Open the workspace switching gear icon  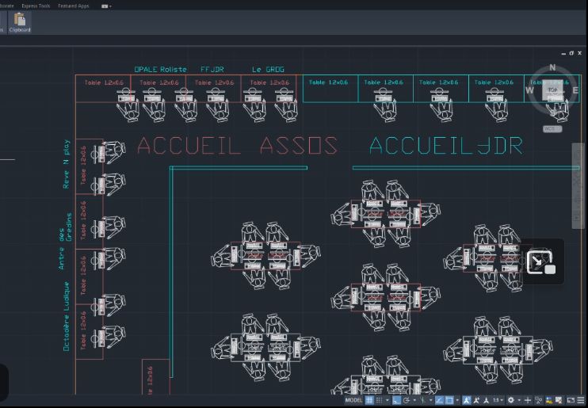coord(511,401)
